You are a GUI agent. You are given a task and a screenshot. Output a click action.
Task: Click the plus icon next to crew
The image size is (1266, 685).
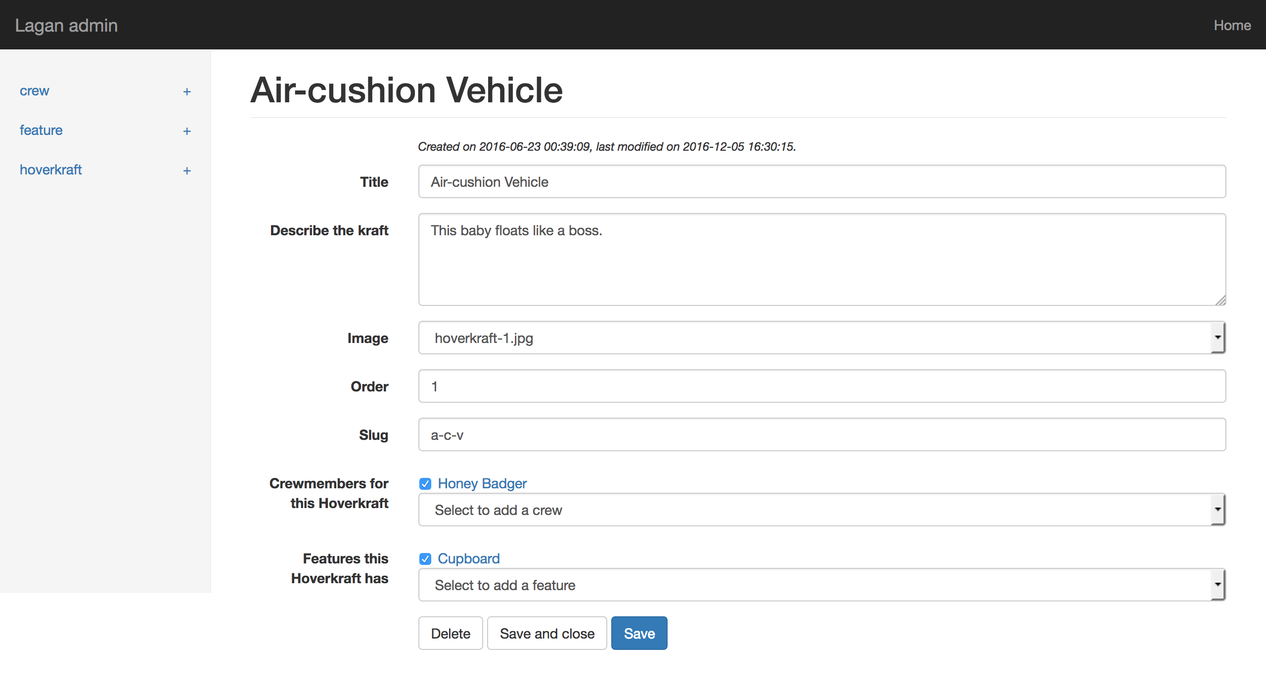coord(187,92)
